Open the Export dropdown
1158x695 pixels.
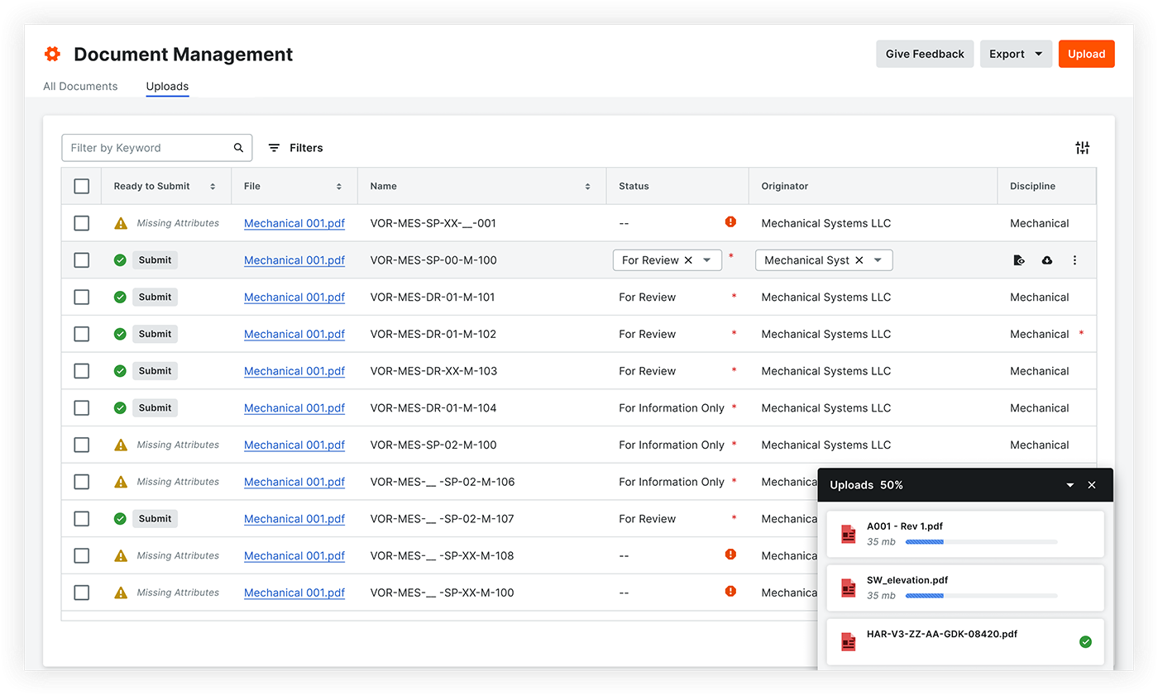(1016, 55)
